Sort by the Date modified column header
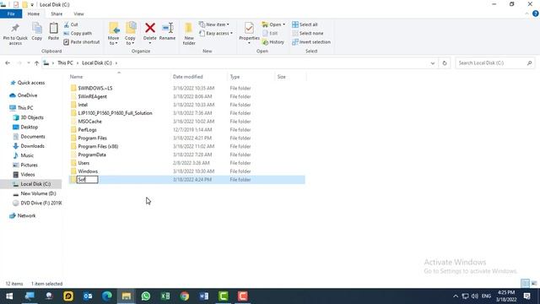This screenshot has height=304, width=540. pos(199,77)
